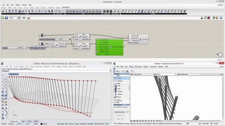Click the globe icon at canvas toolbar right
Image resolution: width=225 pixels, height=126 pixels.
click(x=221, y=18)
